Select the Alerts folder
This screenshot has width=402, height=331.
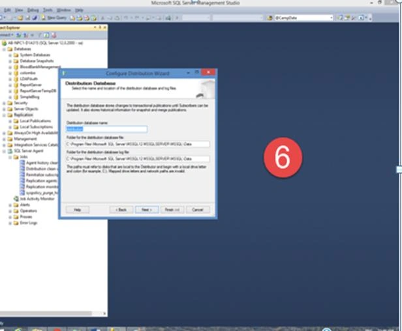(x=25, y=205)
